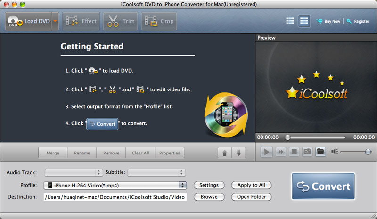
Task: Move the selected item down with the arrow
Action: pos(238,153)
